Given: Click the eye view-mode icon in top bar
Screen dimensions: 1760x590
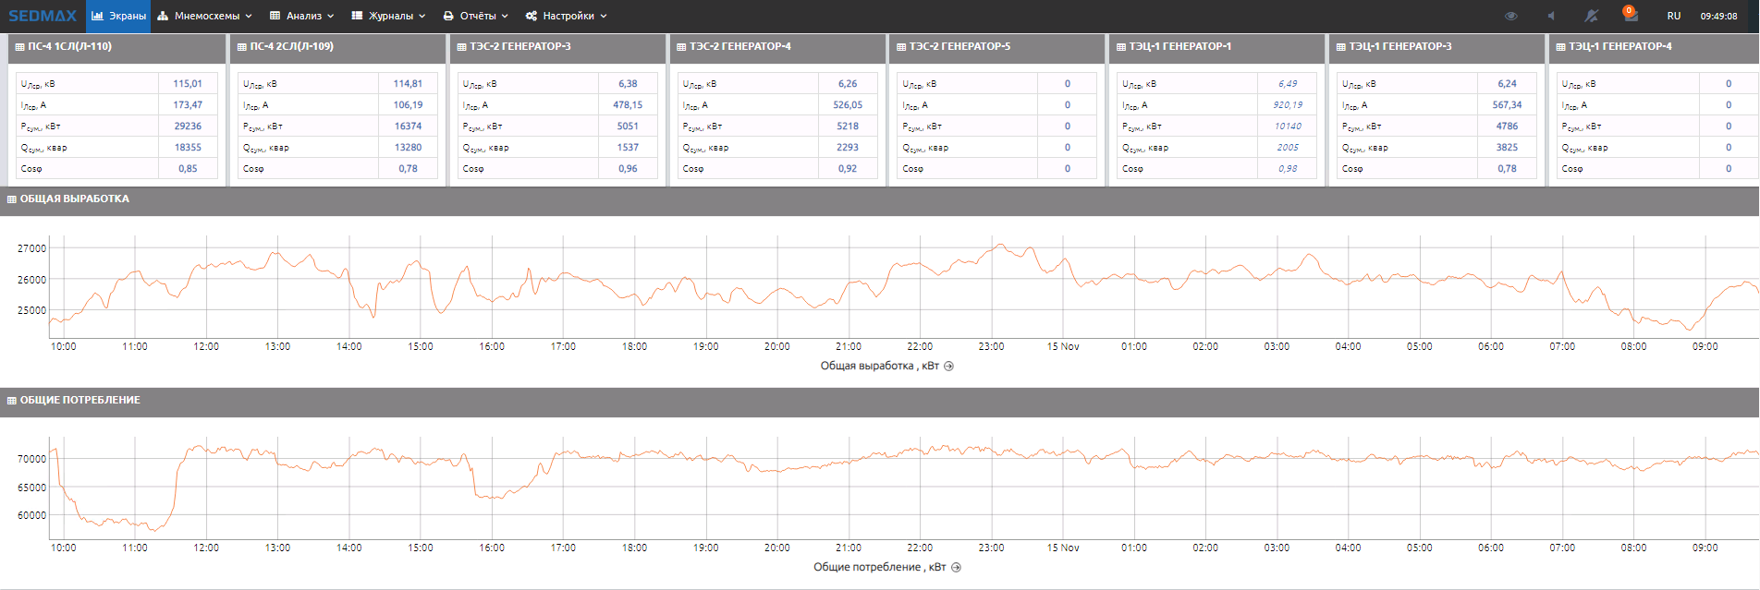Looking at the screenshot, I should point(1511,16).
